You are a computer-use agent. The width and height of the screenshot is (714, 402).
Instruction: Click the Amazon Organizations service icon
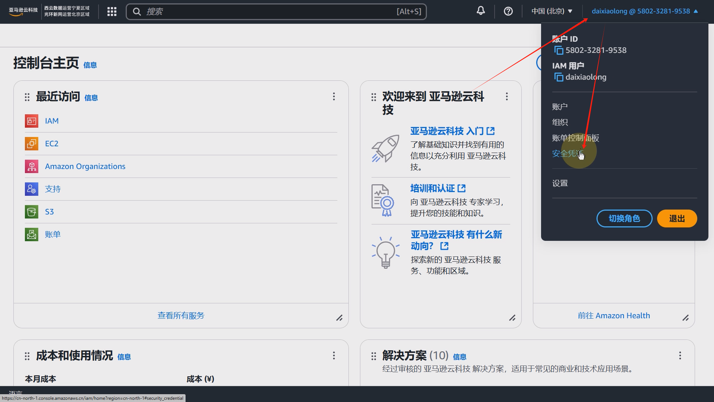(32, 166)
